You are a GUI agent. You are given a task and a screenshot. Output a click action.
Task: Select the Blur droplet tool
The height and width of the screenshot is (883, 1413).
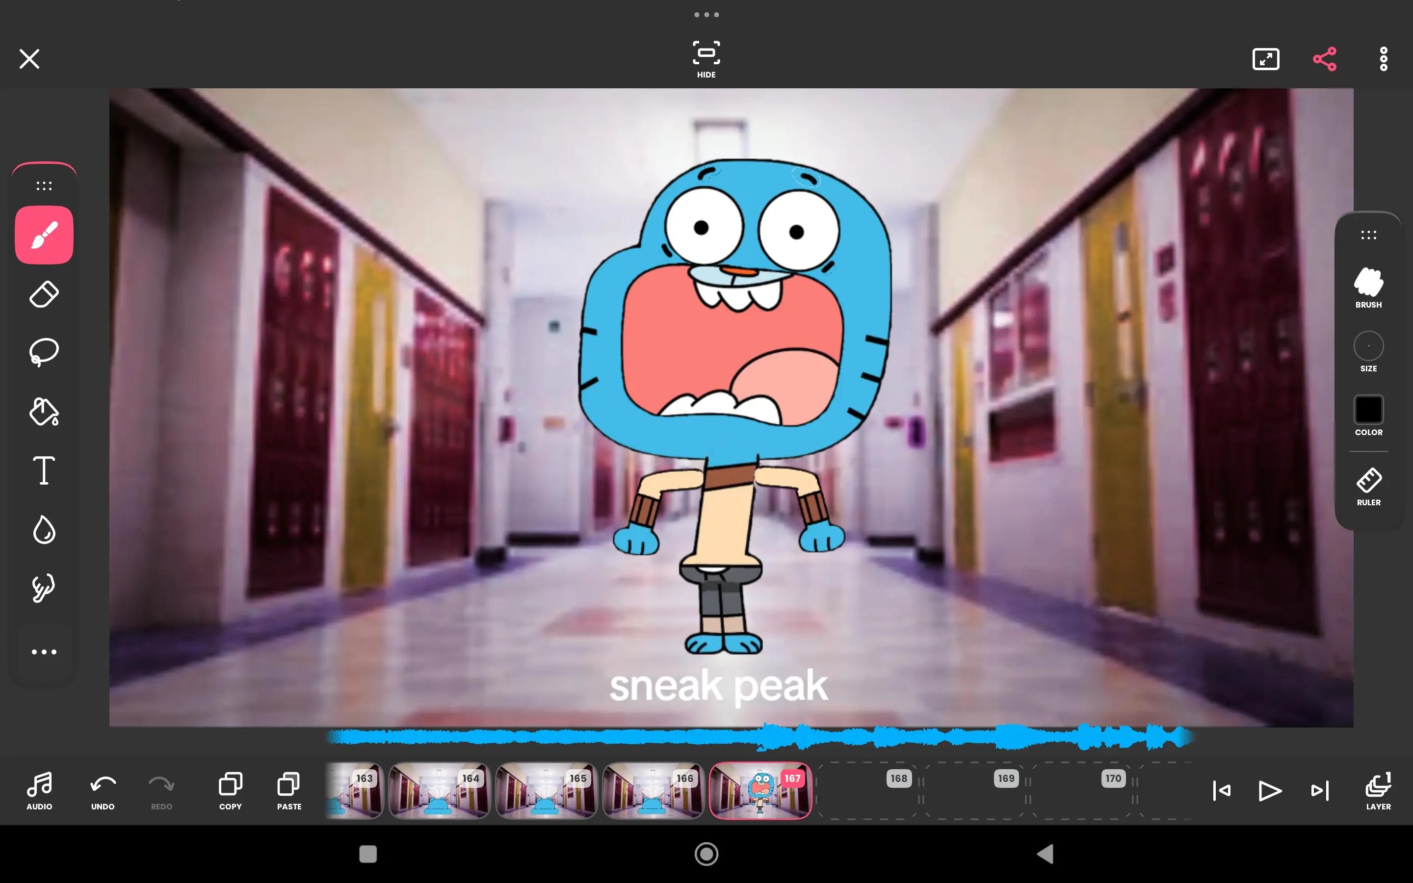44,530
